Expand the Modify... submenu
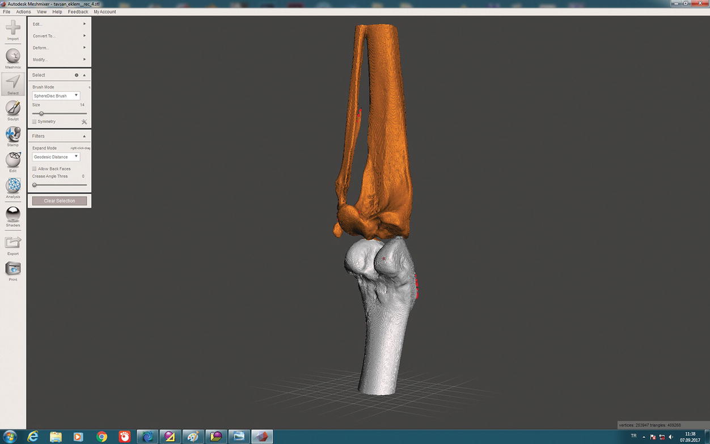This screenshot has width=710, height=444. click(x=60, y=60)
